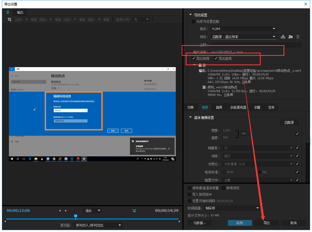Activate the crop tool icon
Viewport: 312px width, 232px height.
pyautogui.click(x=9, y=19)
